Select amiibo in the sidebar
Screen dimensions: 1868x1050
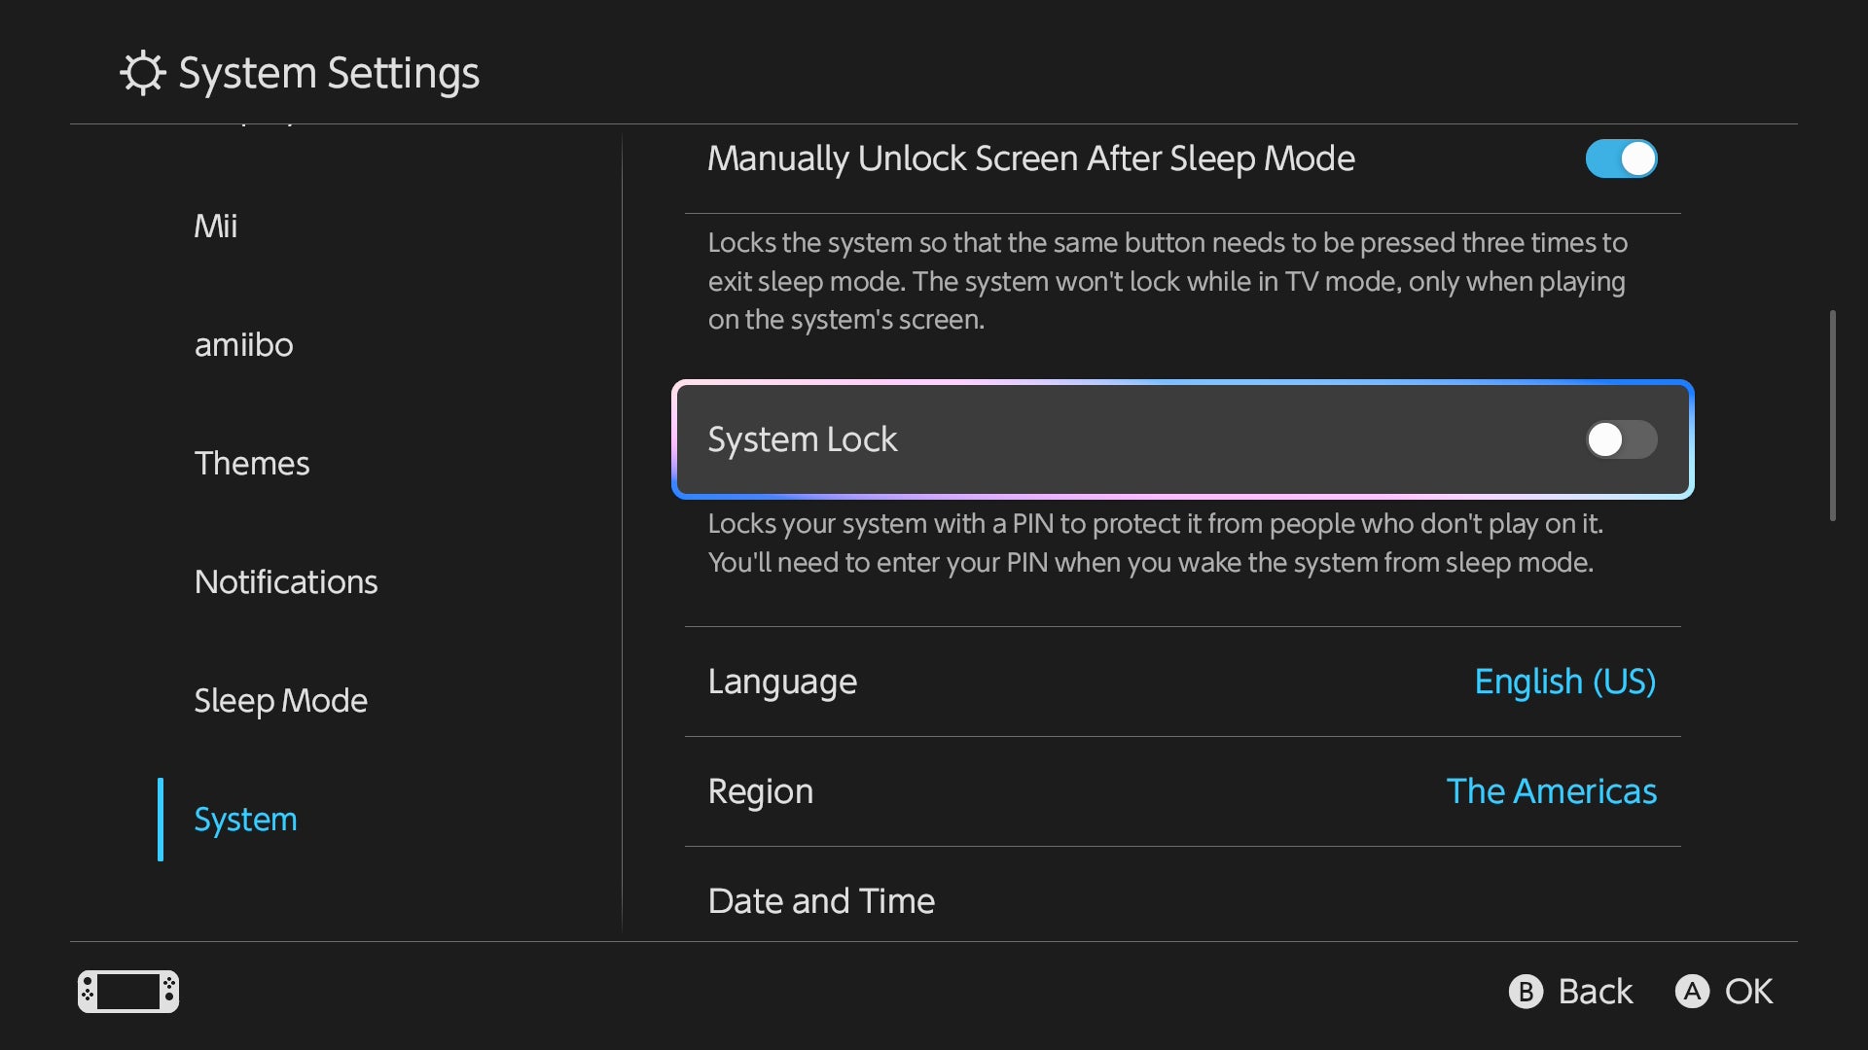click(243, 345)
